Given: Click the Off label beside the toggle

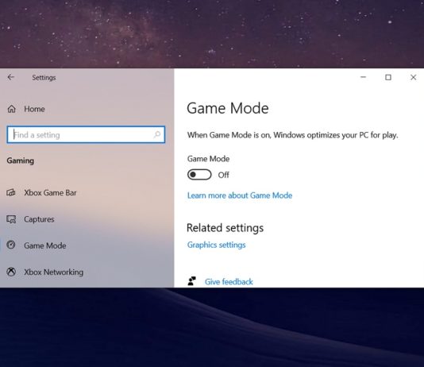Looking at the screenshot, I should (223, 175).
